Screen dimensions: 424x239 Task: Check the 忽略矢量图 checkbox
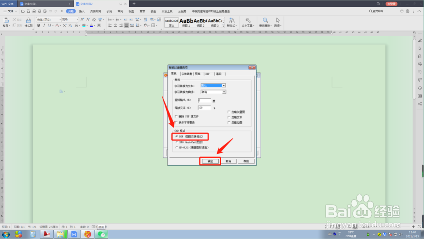click(229, 112)
